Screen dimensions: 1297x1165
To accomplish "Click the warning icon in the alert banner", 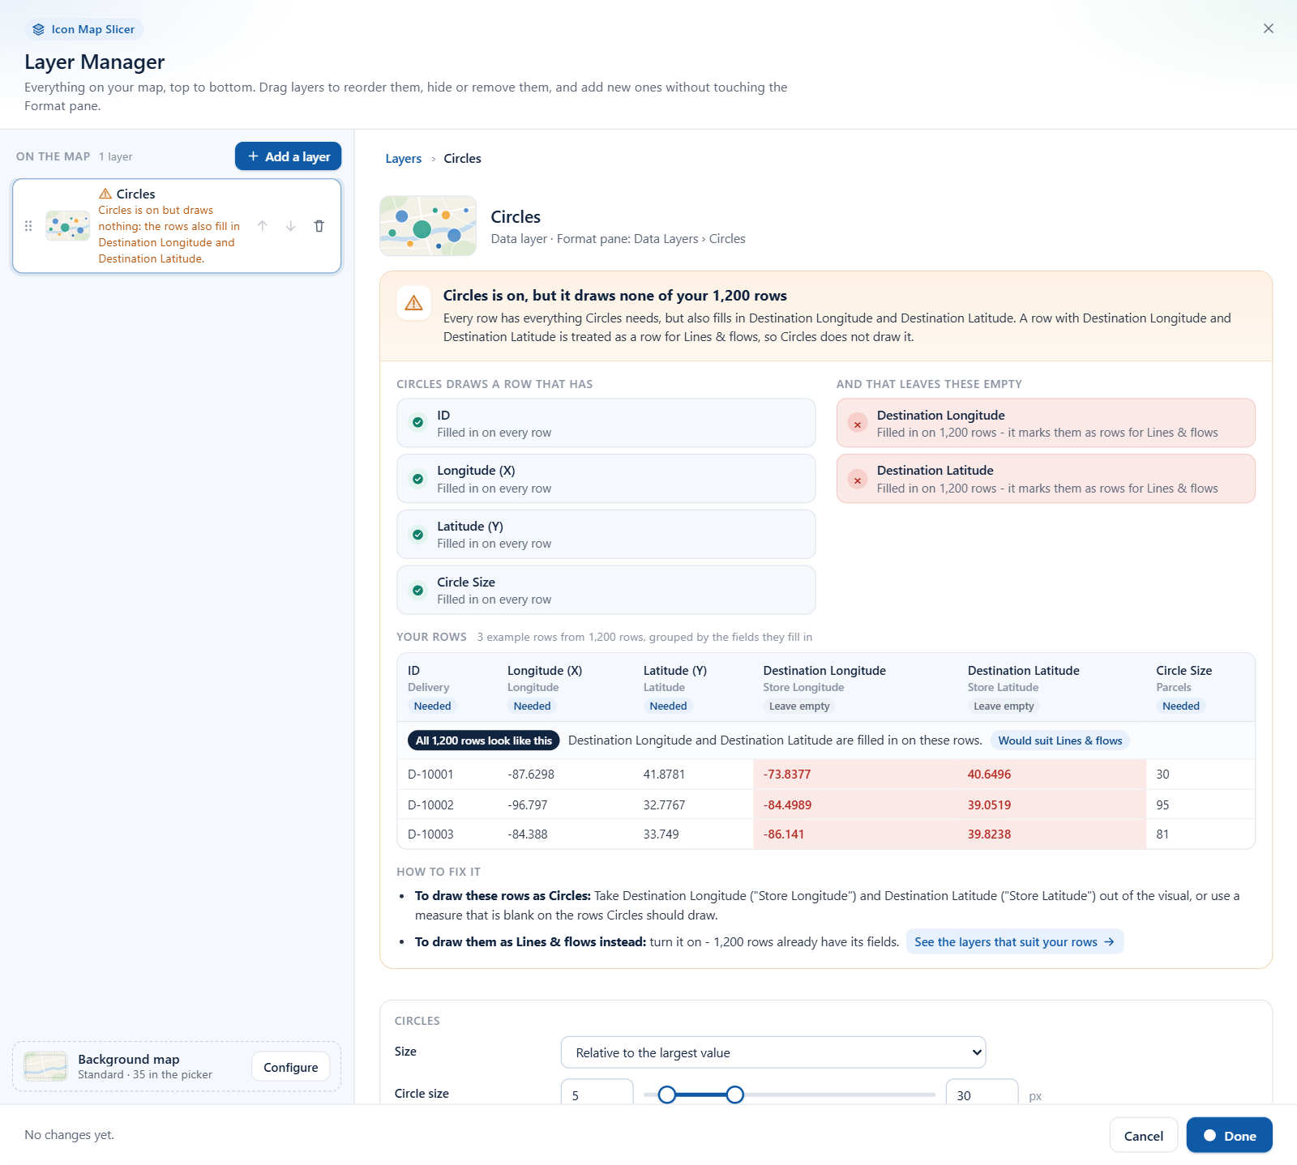I will (413, 303).
